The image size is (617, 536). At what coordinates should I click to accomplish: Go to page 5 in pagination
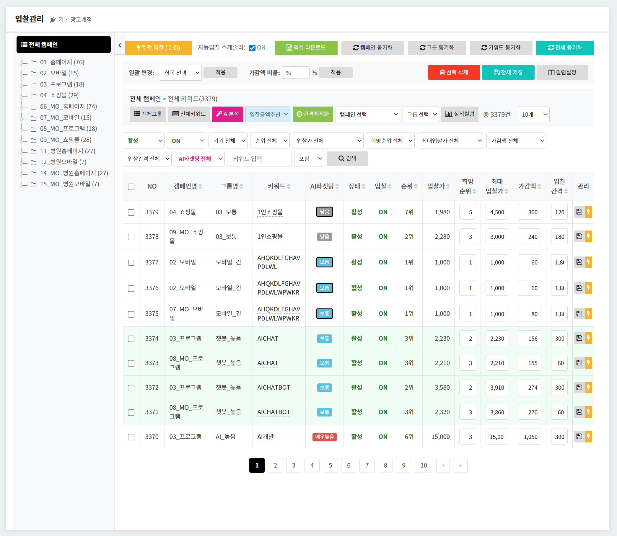tap(330, 465)
